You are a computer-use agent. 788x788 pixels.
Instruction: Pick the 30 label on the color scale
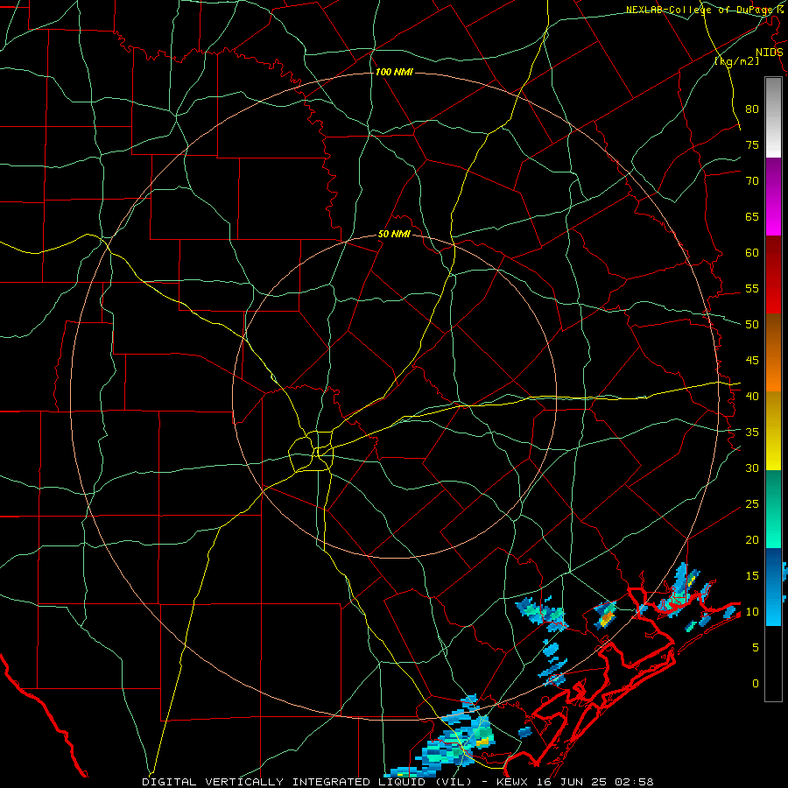tap(752, 468)
